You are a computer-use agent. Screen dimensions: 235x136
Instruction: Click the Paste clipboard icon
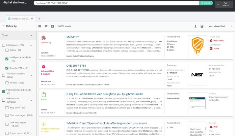(x=44, y=95)
